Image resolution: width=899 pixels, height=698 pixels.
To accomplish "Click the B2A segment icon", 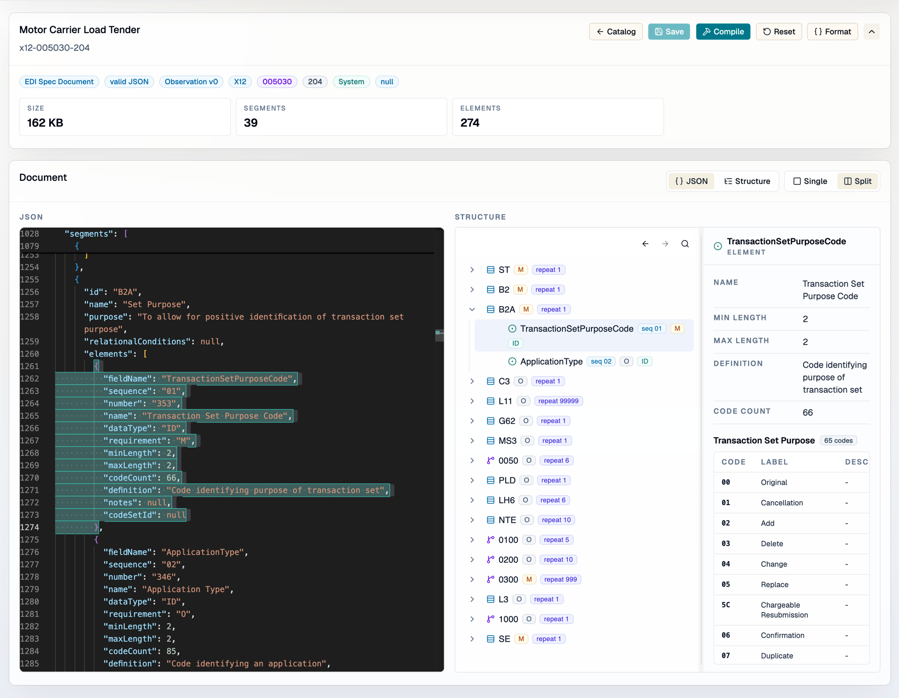I will click(x=490, y=309).
